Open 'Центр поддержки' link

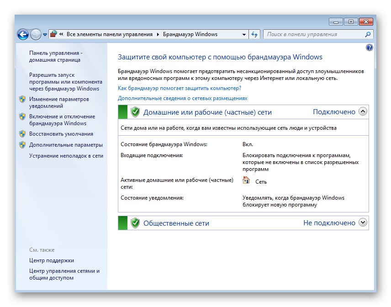tap(52, 260)
